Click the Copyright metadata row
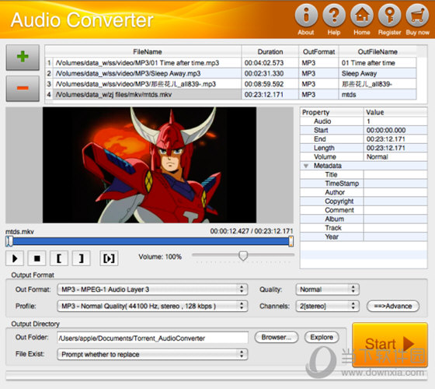This screenshot has height=389, width=435. point(364,202)
